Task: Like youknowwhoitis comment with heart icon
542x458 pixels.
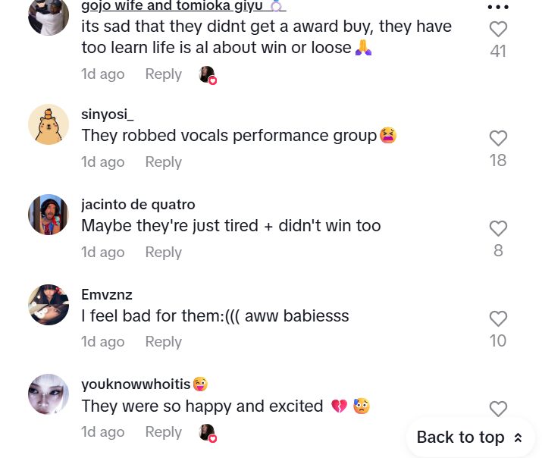Action: 498,409
